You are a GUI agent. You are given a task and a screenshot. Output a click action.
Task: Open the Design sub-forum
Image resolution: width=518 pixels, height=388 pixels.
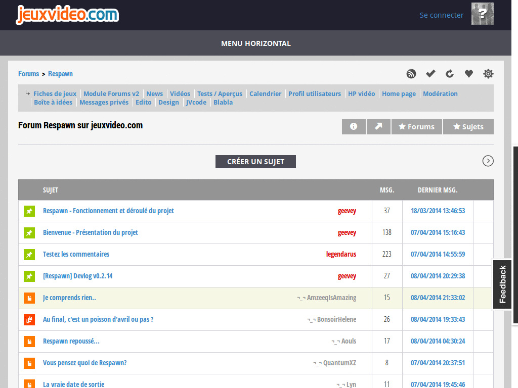168,102
